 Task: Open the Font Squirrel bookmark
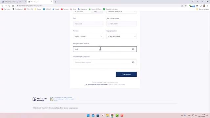(x=17, y=9)
